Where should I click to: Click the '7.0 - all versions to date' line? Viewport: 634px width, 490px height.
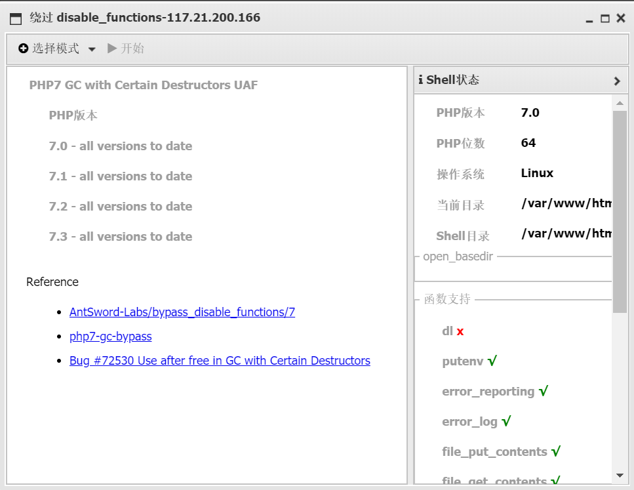click(x=121, y=146)
